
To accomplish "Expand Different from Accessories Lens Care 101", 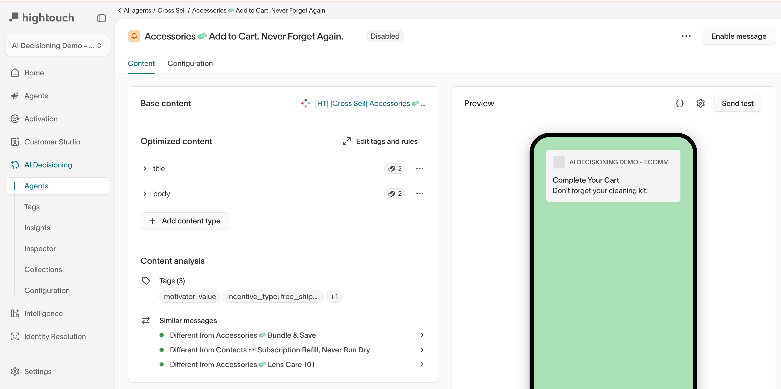I will pyautogui.click(x=422, y=364).
